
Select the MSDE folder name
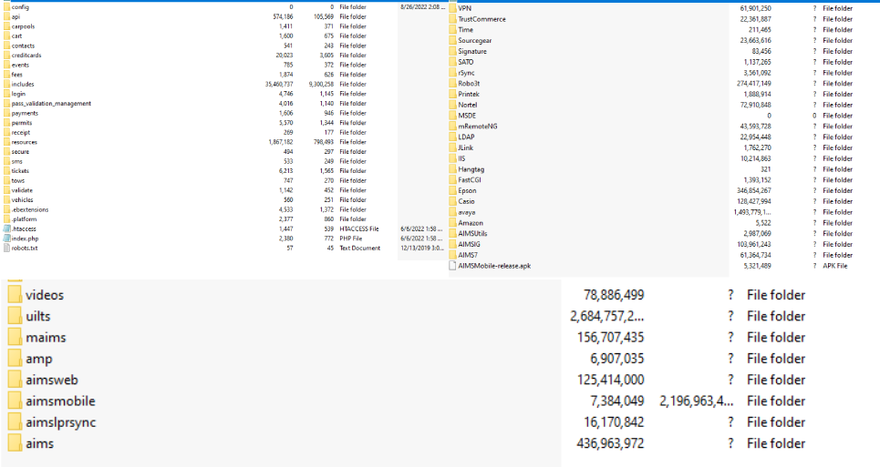(467, 116)
